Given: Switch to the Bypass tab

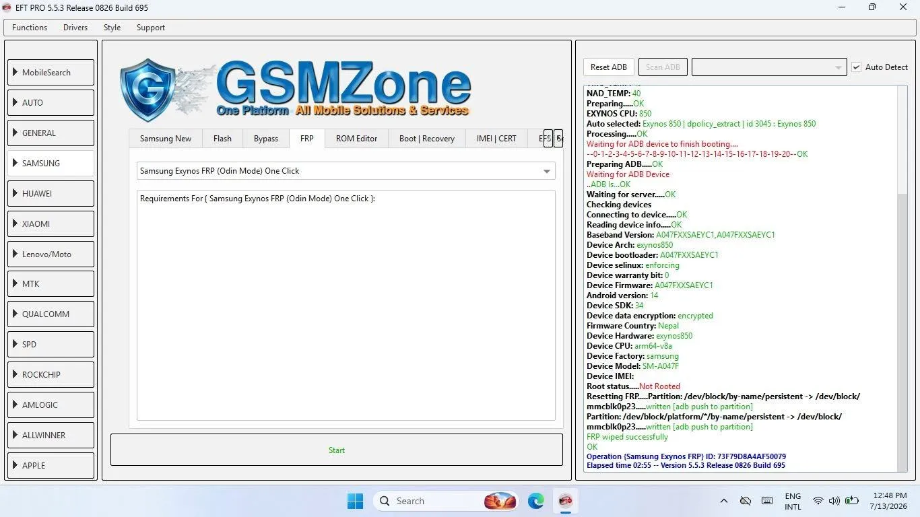Looking at the screenshot, I should click(266, 139).
